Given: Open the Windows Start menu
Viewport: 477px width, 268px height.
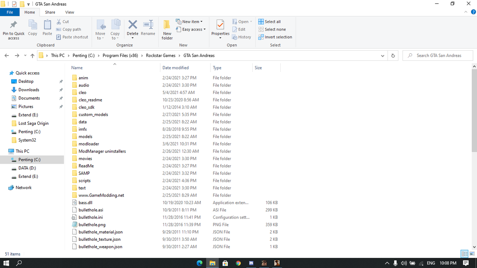Looking at the screenshot, I should (7, 263).
